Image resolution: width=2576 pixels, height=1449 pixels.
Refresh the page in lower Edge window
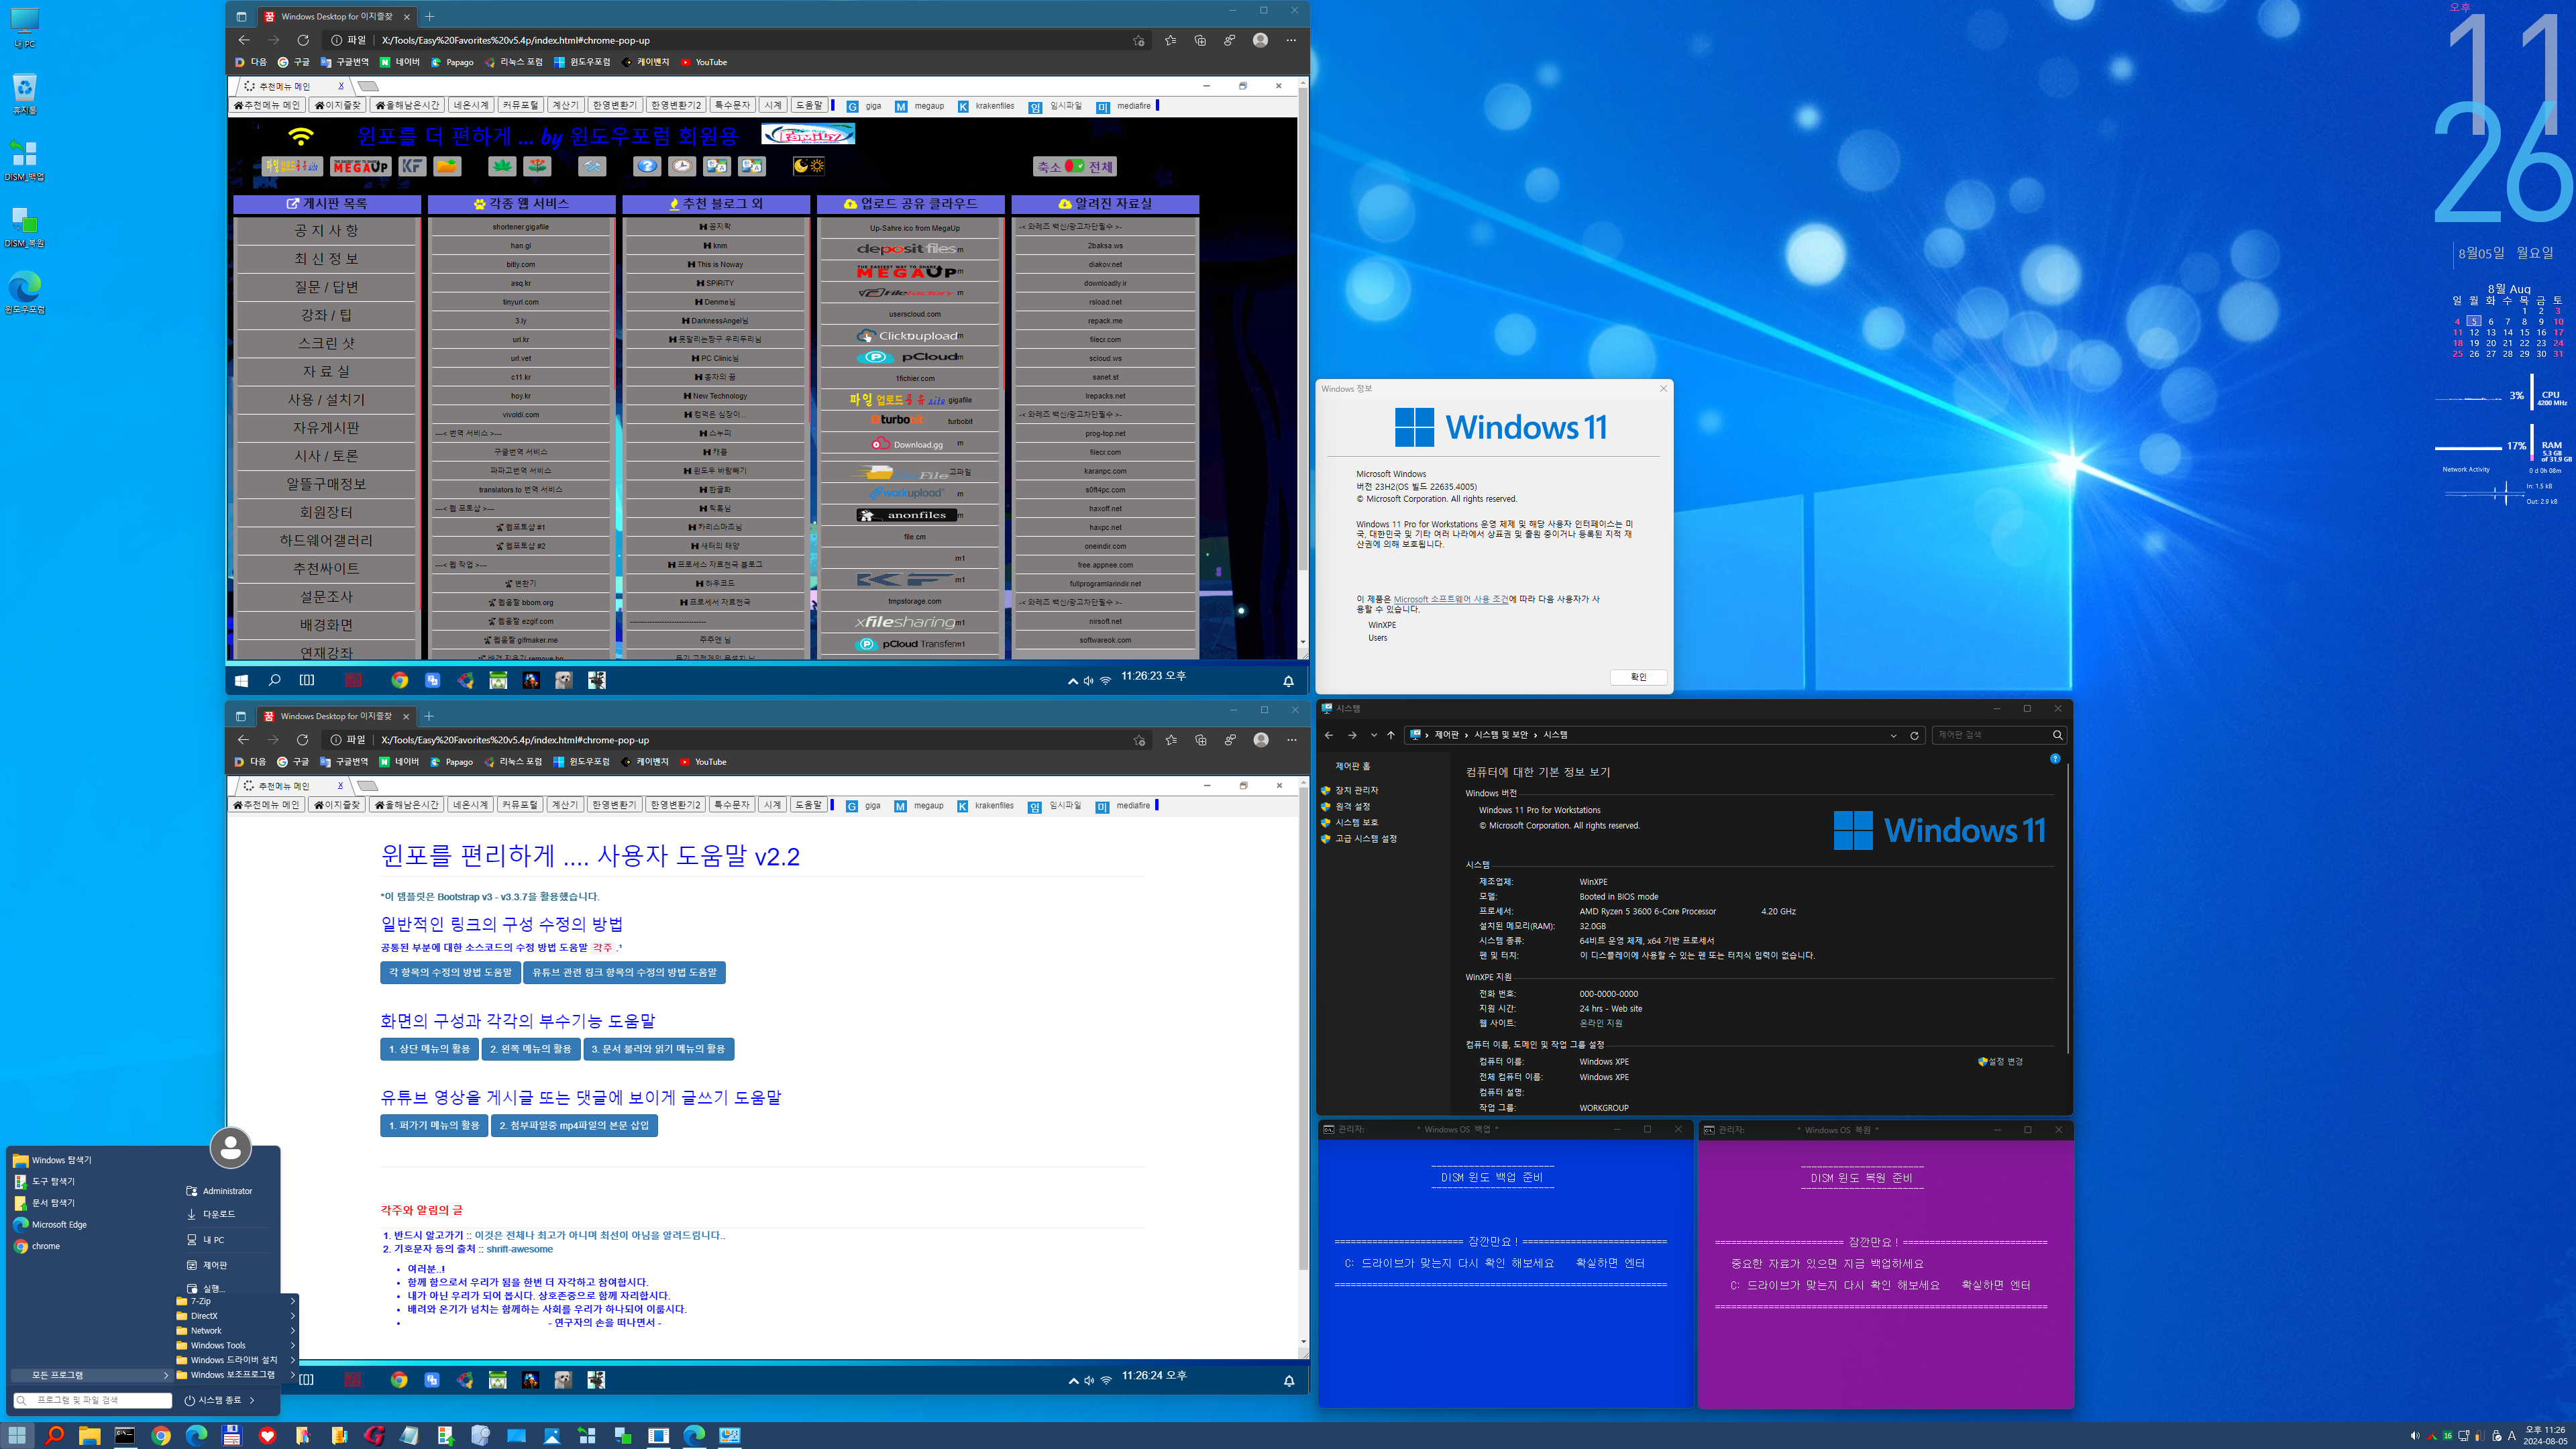point(302,740)
